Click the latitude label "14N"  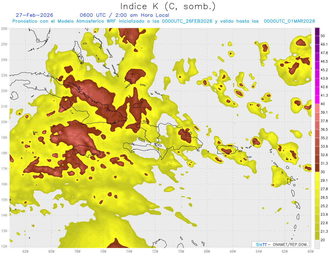[4, 215]
